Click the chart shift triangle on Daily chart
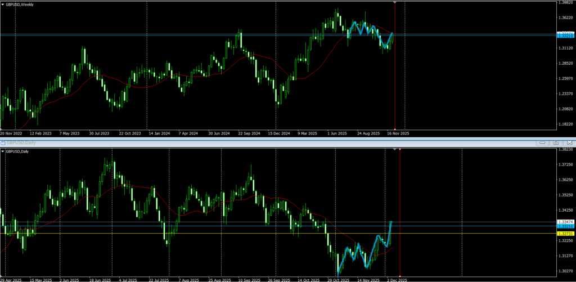Image resolution: width=576 pixels, height=282 pixels. 394,149
